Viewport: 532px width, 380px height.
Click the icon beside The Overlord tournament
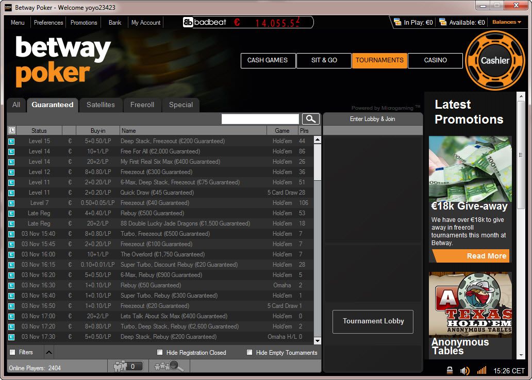(x=11, y=254)
